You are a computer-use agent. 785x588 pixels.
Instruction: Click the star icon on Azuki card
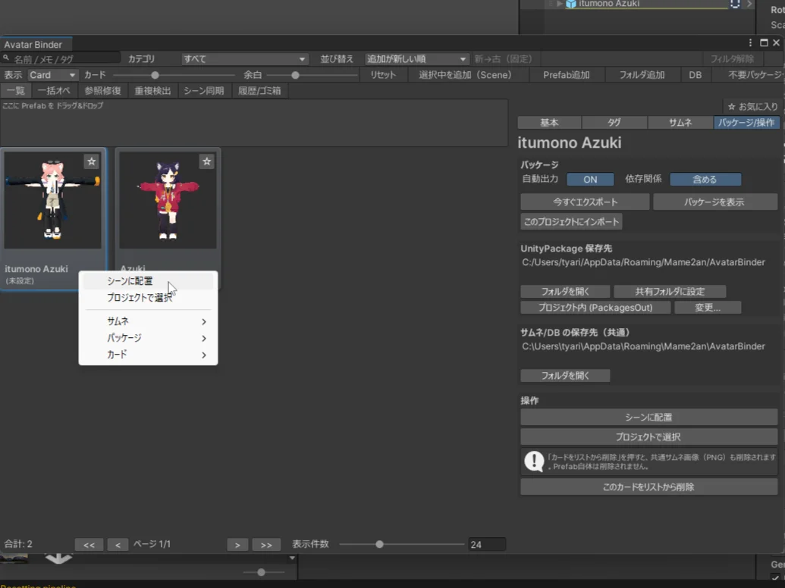pyautogui.click(x=206, y=161)
